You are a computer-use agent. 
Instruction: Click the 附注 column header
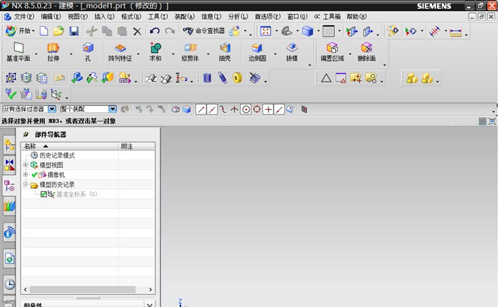coord(137,146)
